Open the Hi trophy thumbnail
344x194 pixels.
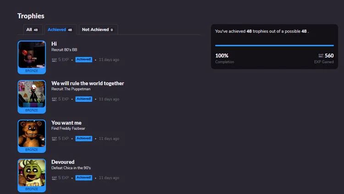32,55
